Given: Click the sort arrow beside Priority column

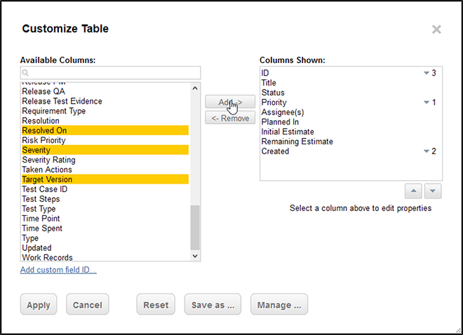Looking at the screenshot, I should pos(426,102).
